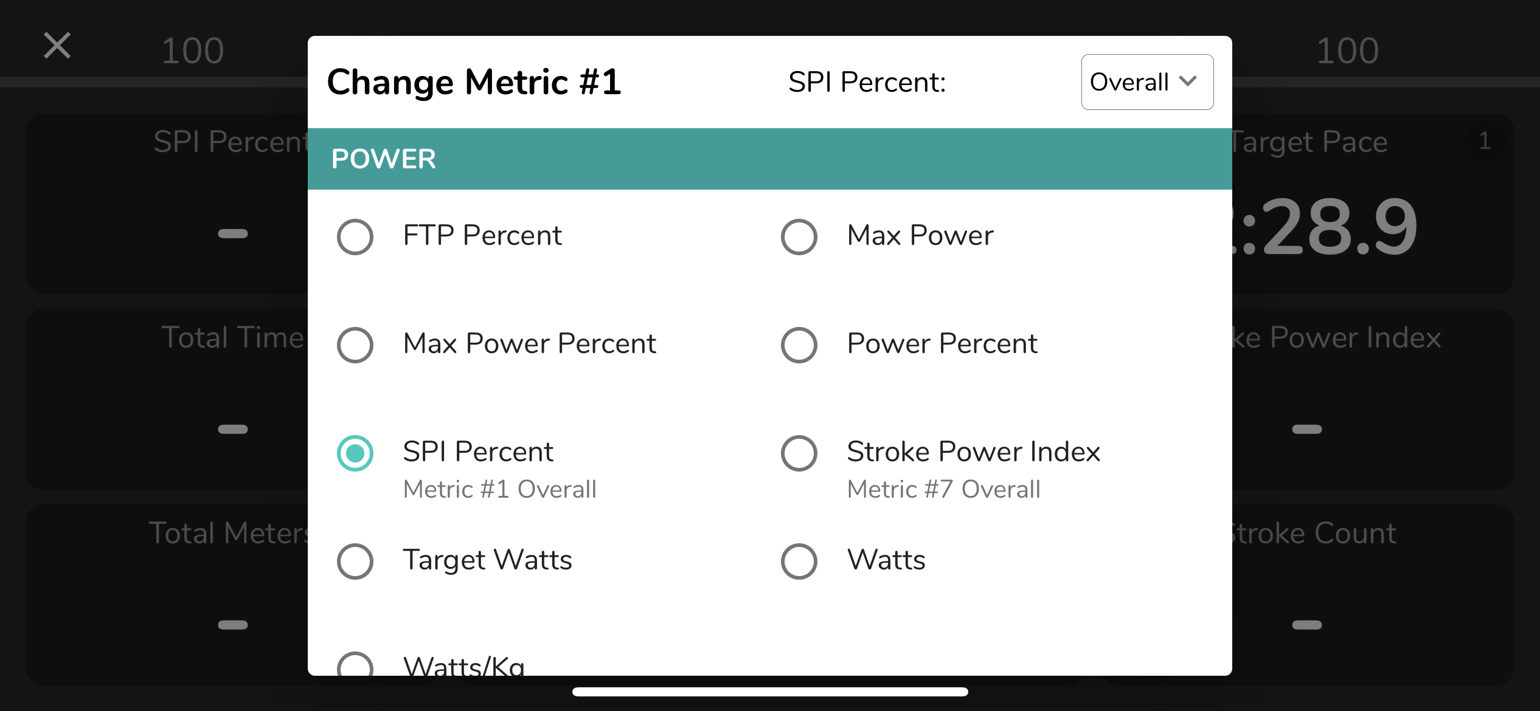Open the Overall scope dropdown
1540x711 pixels.
pyautogui.click(x=1147, y=81)
